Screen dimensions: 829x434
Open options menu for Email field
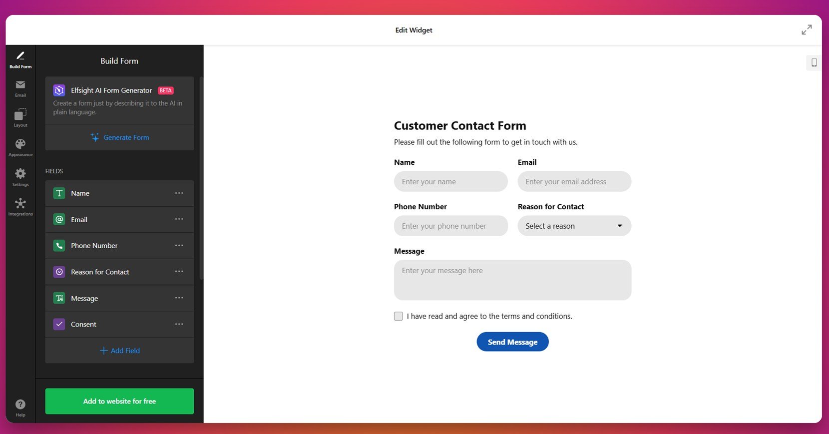pyautogui.click(x=179, y=219)
